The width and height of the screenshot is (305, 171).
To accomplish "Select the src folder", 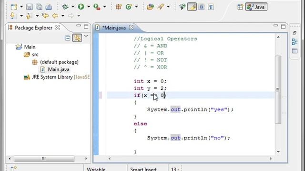I will tap(35, 55).
